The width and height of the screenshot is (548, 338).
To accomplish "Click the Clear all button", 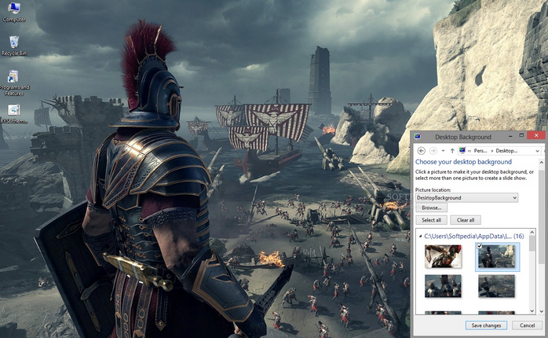I will point(466,220).
